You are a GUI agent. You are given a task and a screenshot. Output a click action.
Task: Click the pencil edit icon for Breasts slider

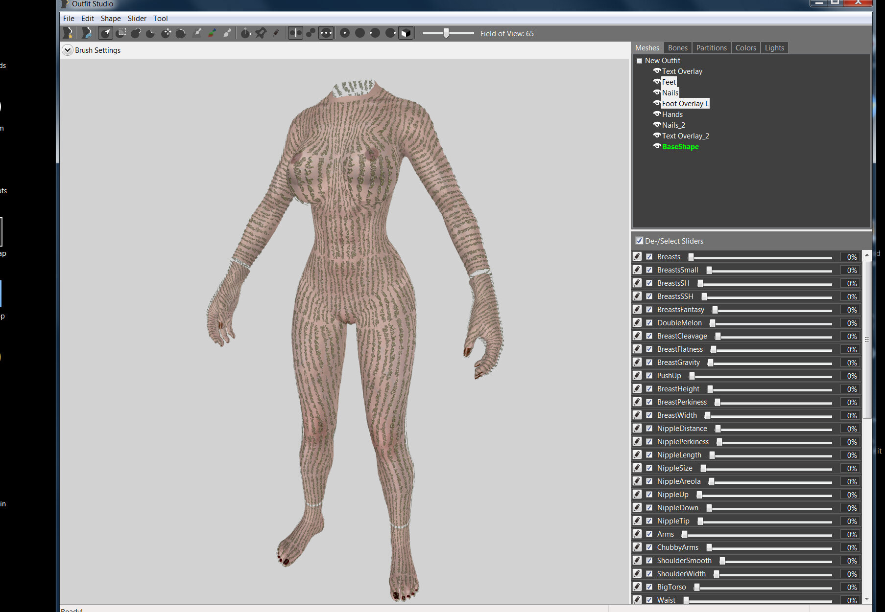tap(637, 256)
